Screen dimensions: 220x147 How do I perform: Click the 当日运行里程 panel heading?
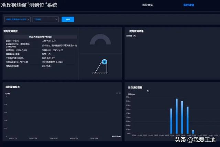[x=135, y=87]
